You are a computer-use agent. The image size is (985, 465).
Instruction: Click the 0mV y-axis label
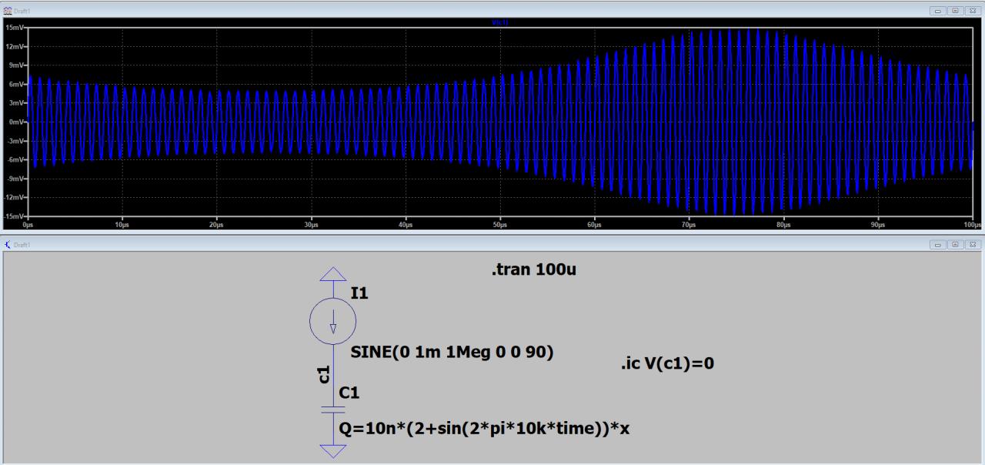tap(17, 122)
